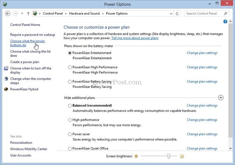Click the bright sun icon for highest brightness
235x165 pixels.
[182, 156]
